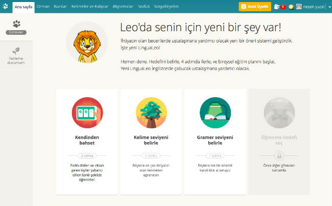Open the meatball notifications with red badge
The width and height of the screenshot is (332, 206).
(277, 7)
